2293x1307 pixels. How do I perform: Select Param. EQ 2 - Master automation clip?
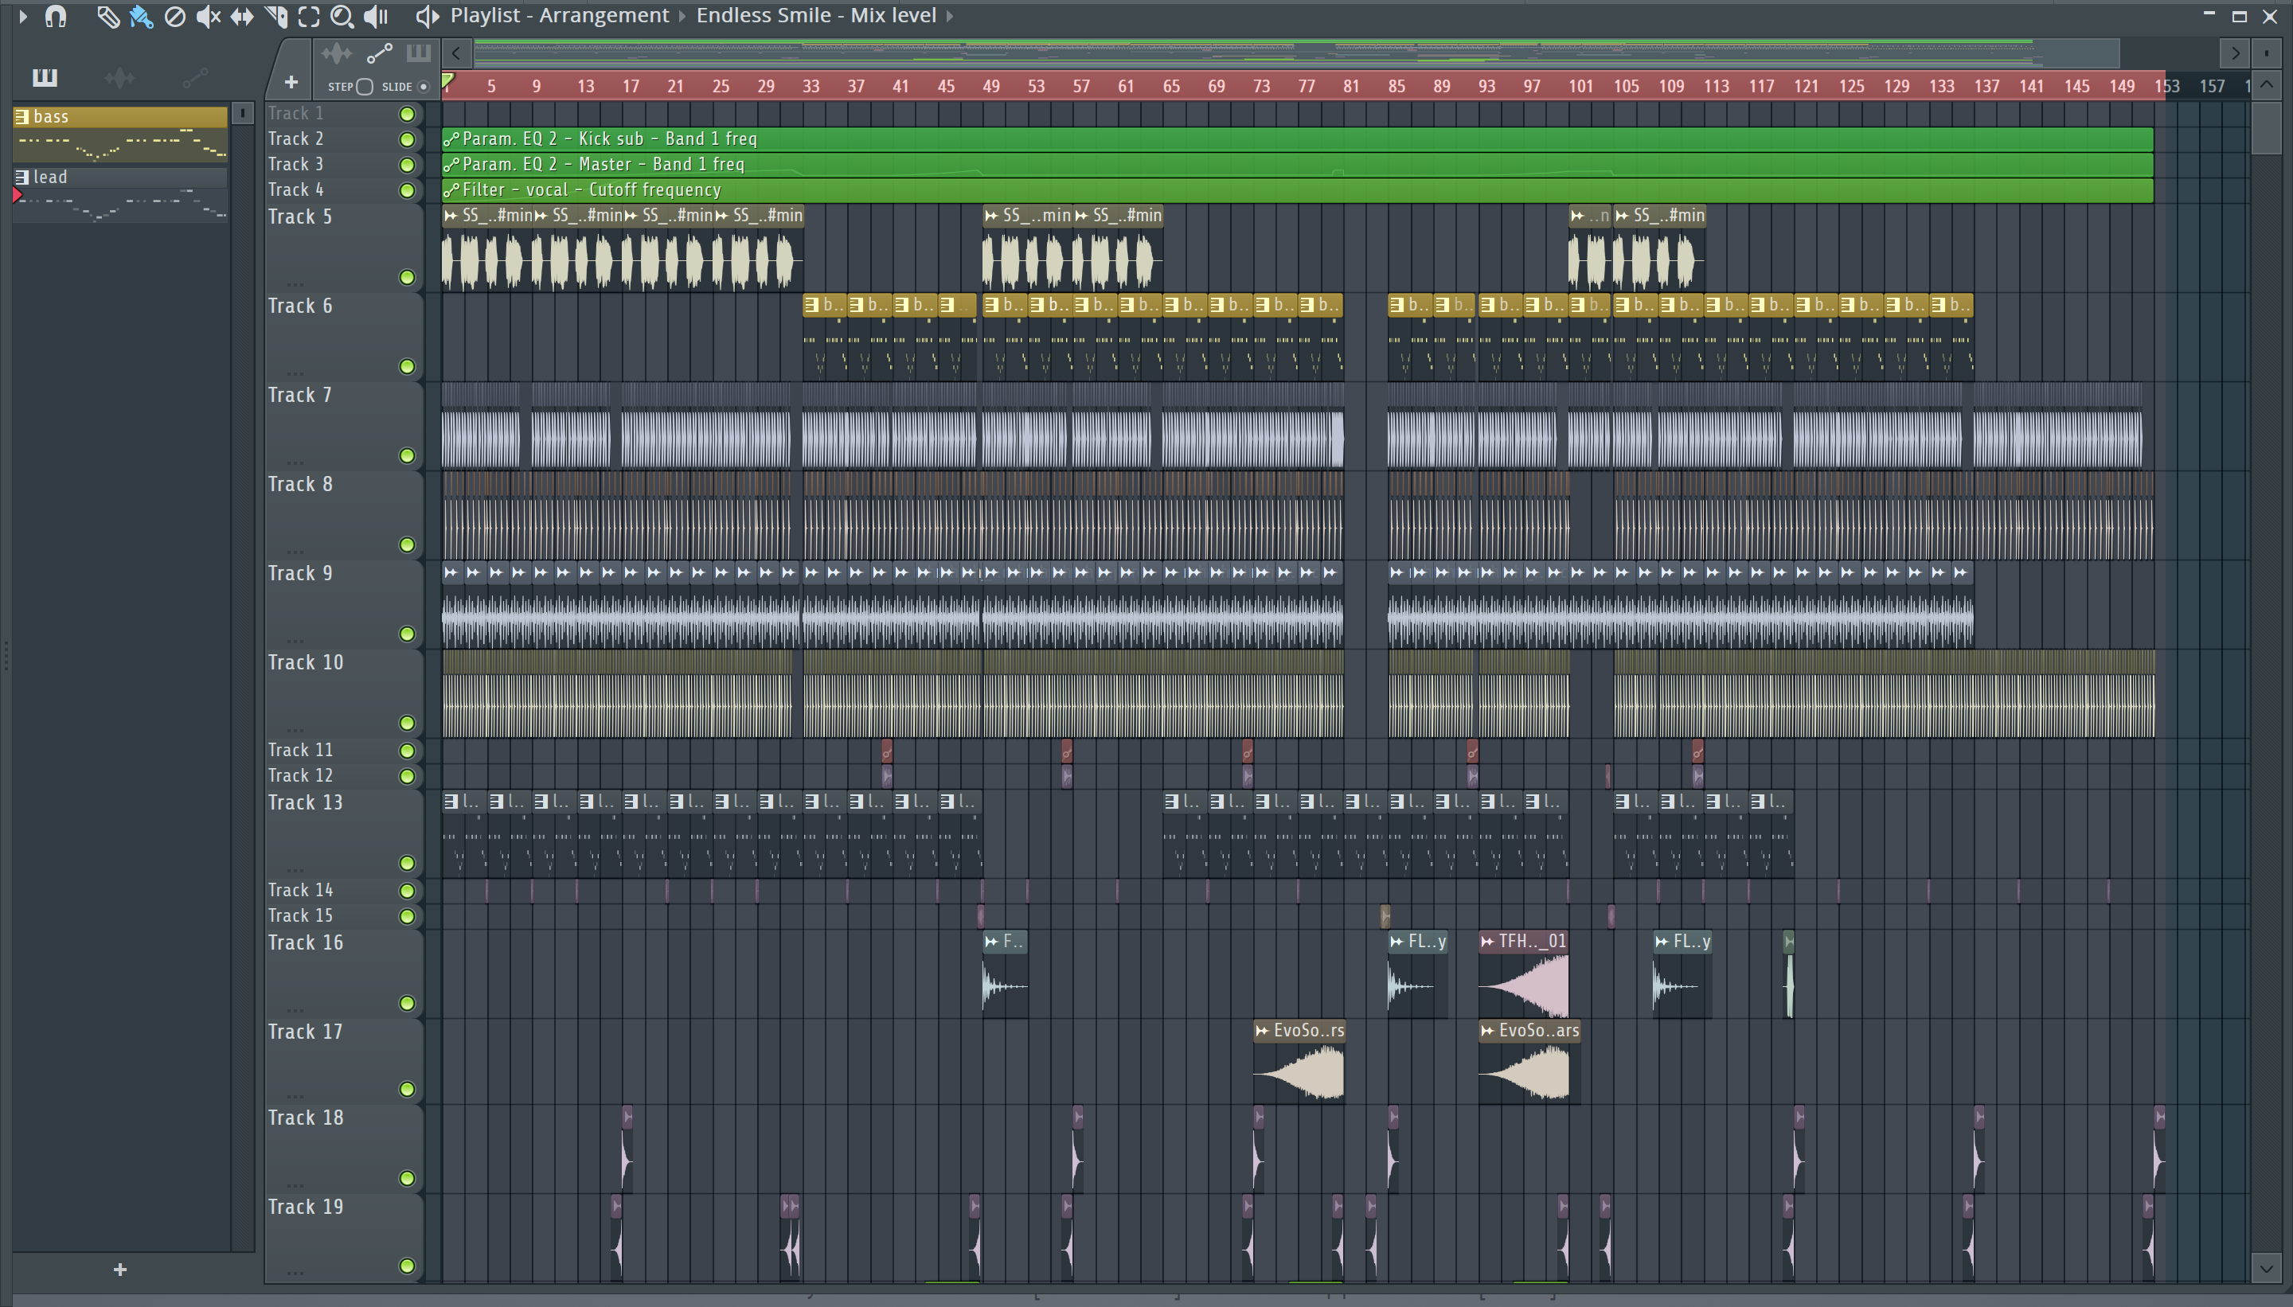[1297, 164]
